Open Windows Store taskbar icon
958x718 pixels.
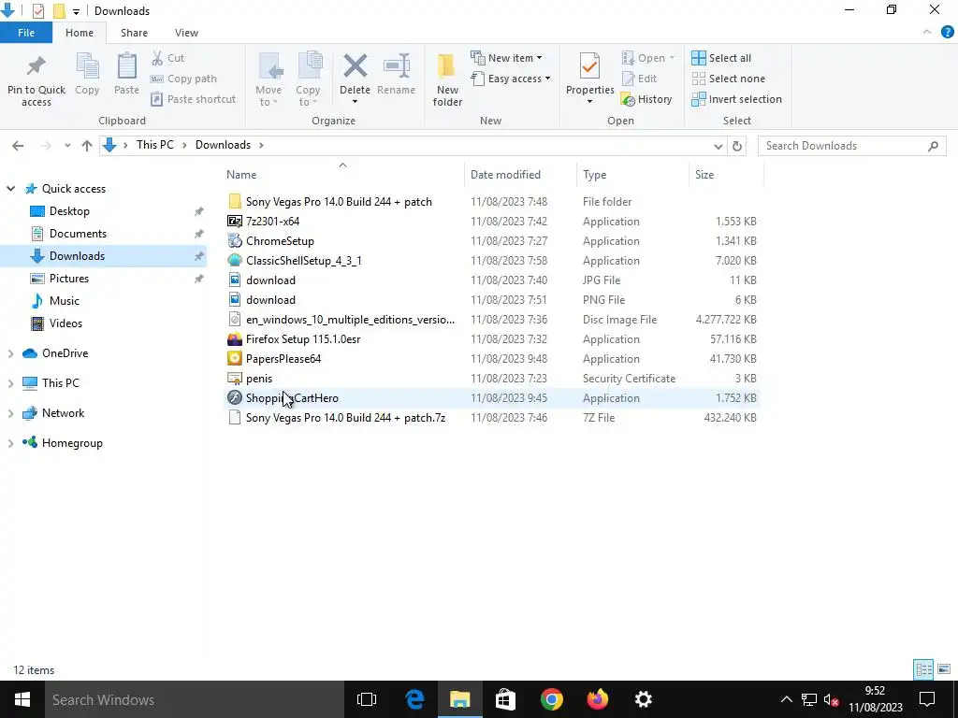(x=505, y=699)
